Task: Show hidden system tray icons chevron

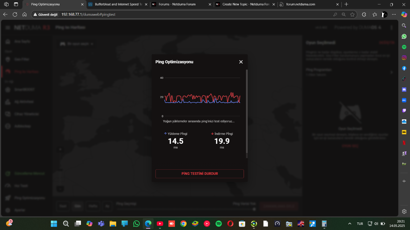Action: (x=350, y=224)
